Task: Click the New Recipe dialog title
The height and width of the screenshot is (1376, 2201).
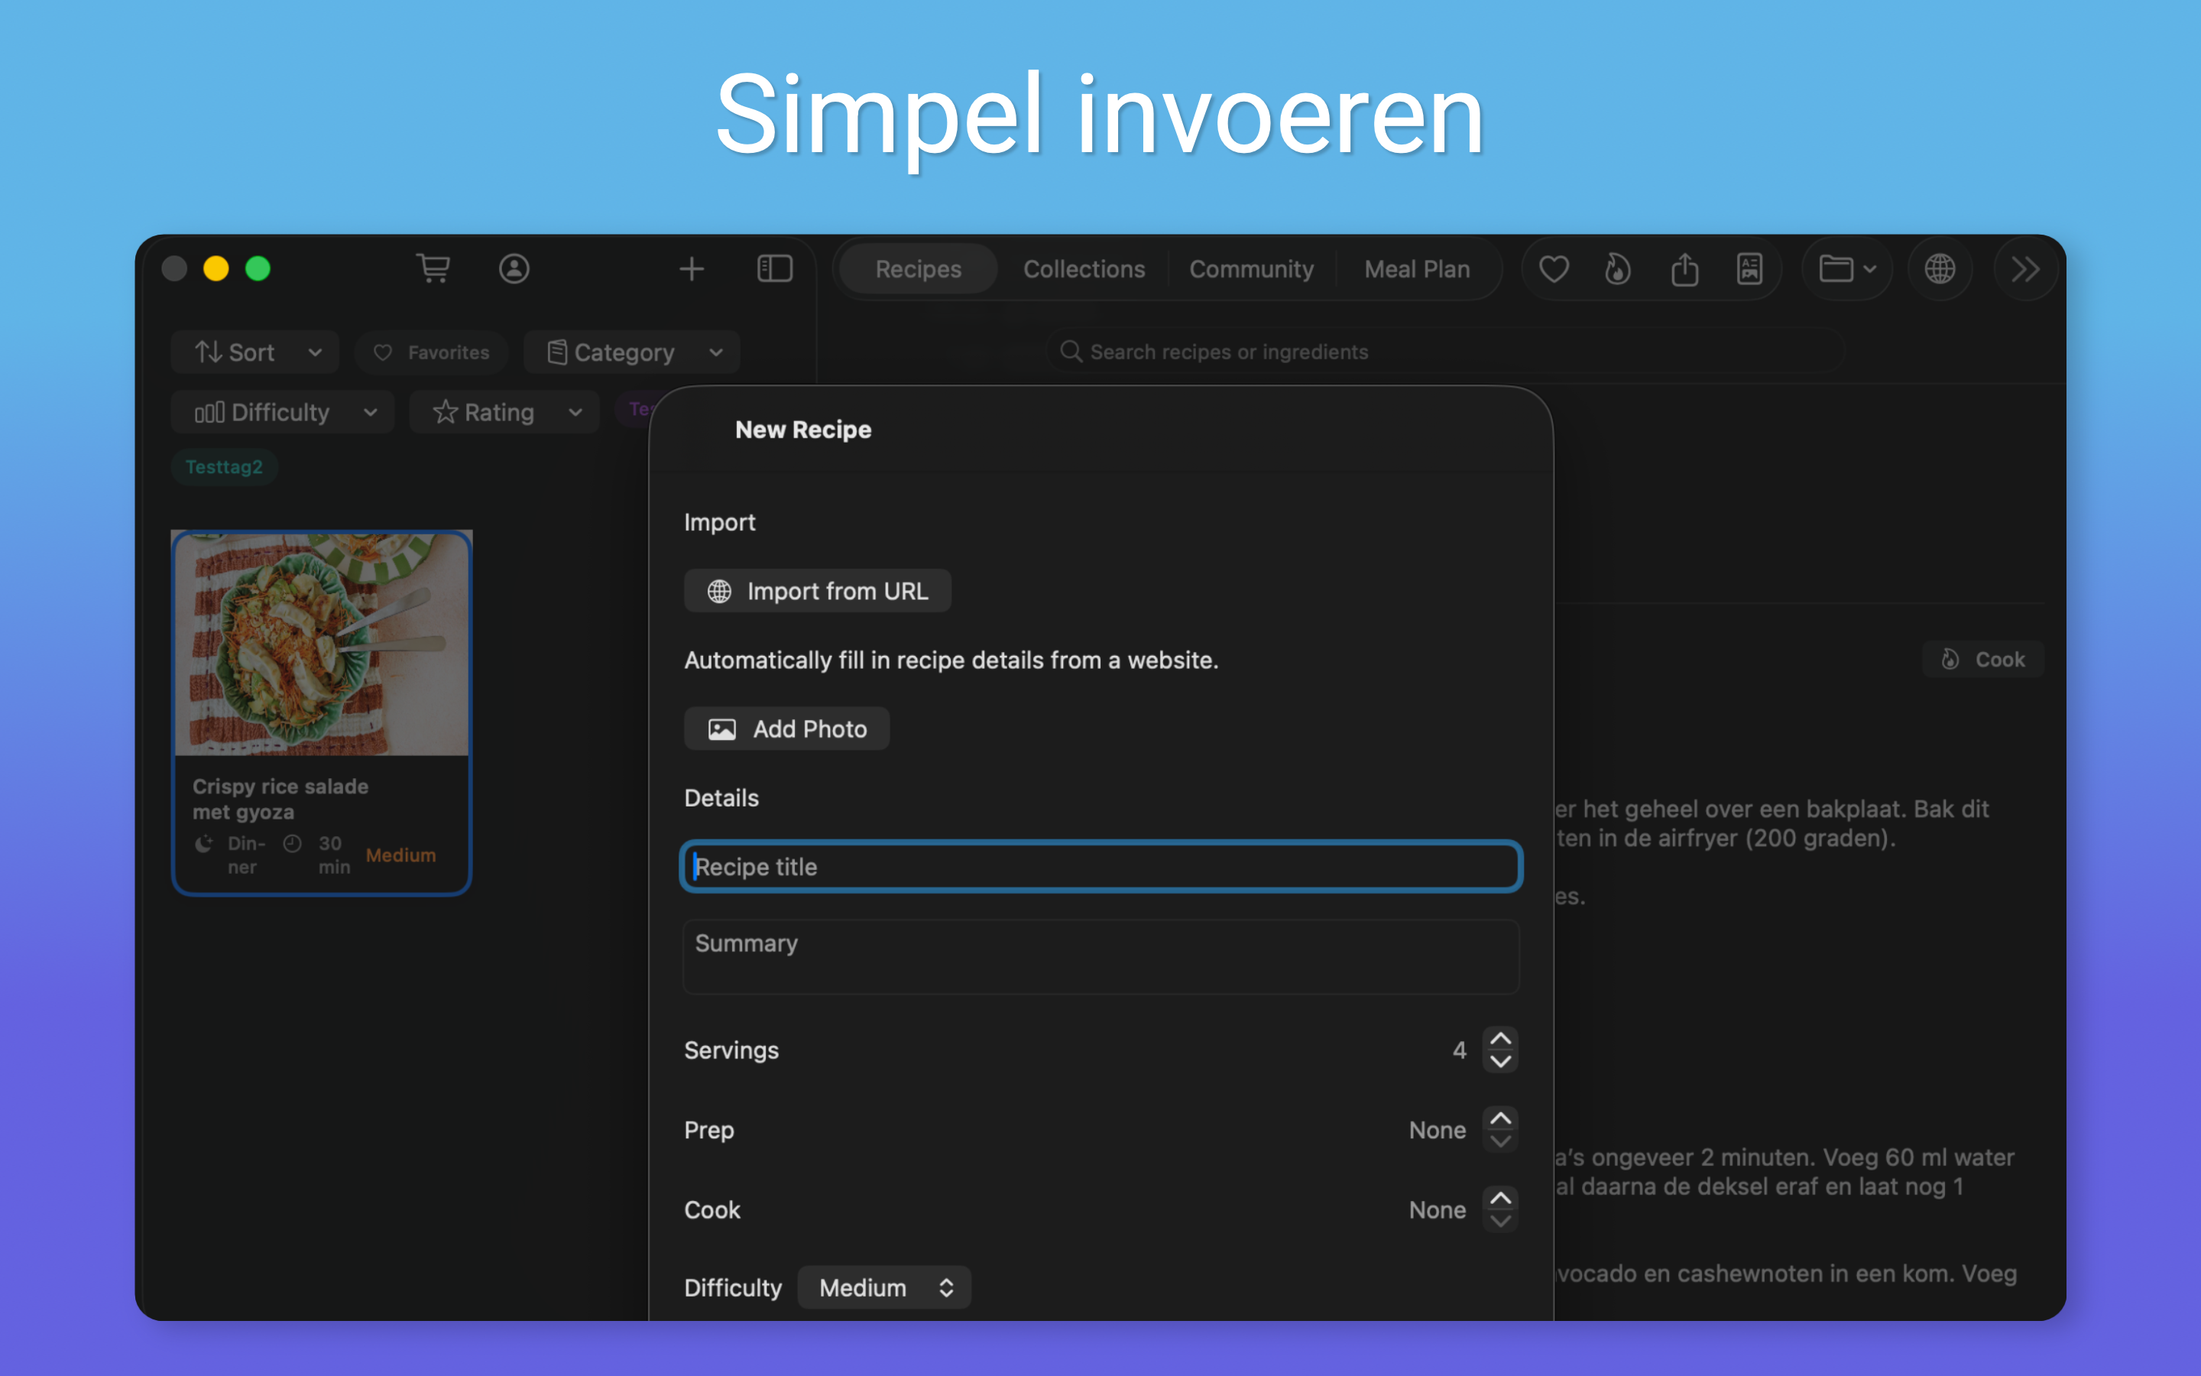Action: click(x=803, y=430)
